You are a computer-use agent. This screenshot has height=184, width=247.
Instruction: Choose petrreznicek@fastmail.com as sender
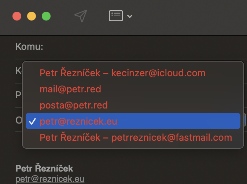(x=136, y=137)
